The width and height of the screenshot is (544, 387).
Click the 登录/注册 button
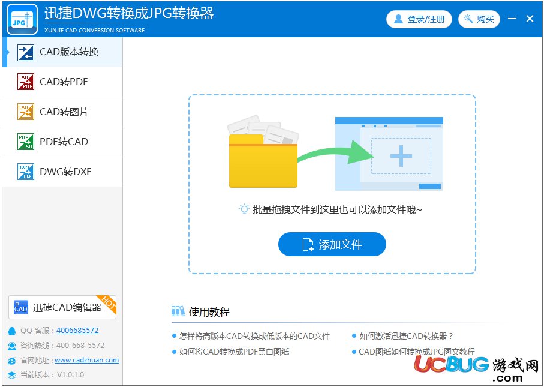tap(419, 19)
